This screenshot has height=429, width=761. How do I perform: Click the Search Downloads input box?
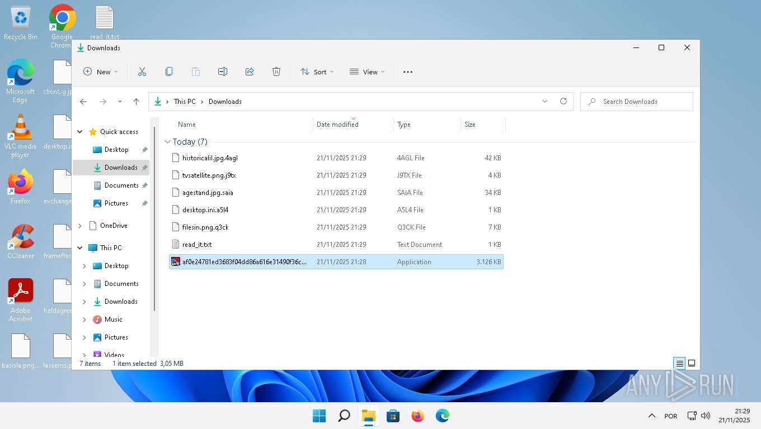637,102
